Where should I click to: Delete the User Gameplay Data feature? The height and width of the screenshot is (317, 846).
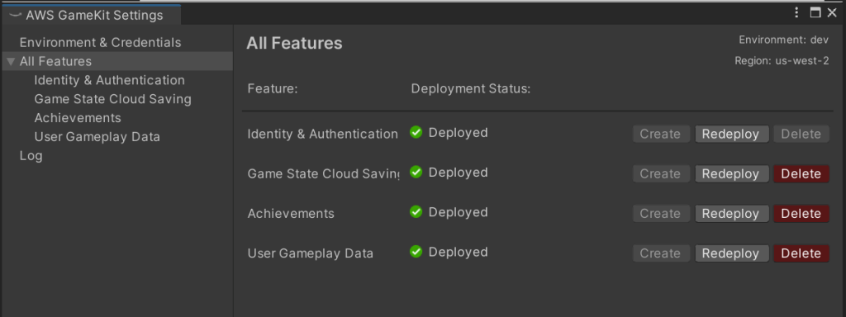801,254
